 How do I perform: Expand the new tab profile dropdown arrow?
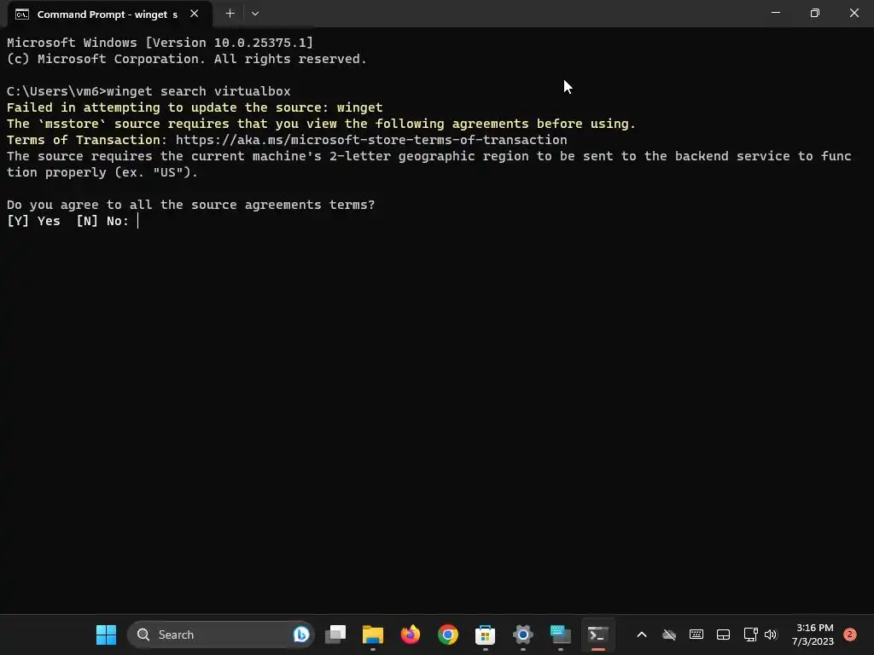(x=254, y=14)
